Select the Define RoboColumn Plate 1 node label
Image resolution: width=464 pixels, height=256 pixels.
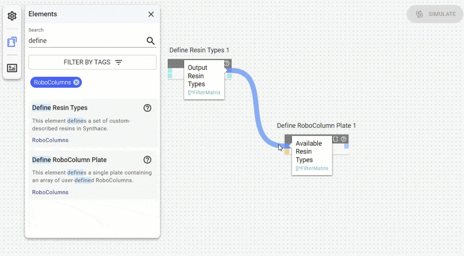tap(316, 125)
